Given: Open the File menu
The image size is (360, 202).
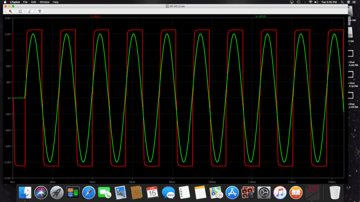Looking at the screenshot, I should 25,2.
